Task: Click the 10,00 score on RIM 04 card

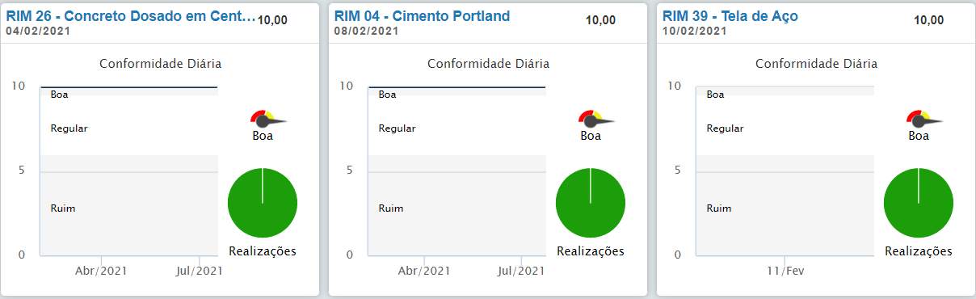Action: click(600, 20)
